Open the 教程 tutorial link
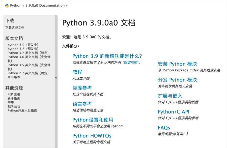Viewport: 227px width, 148px height. coord(77,72)
